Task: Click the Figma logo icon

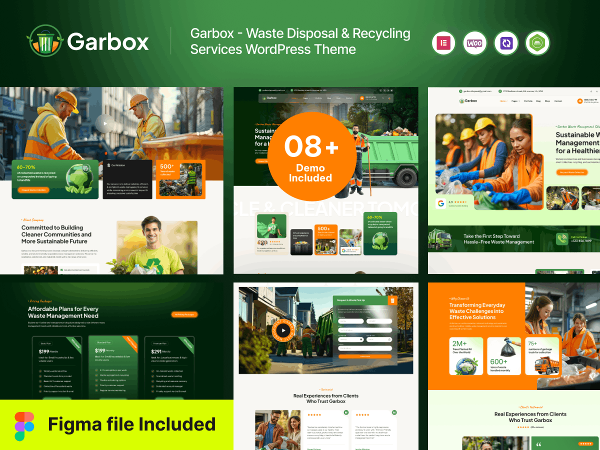Action: pyautogui.click(x=24, y=426)
